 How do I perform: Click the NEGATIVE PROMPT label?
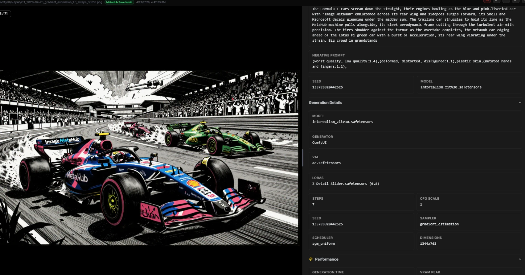pyautogui.click(x=328, y=55)
